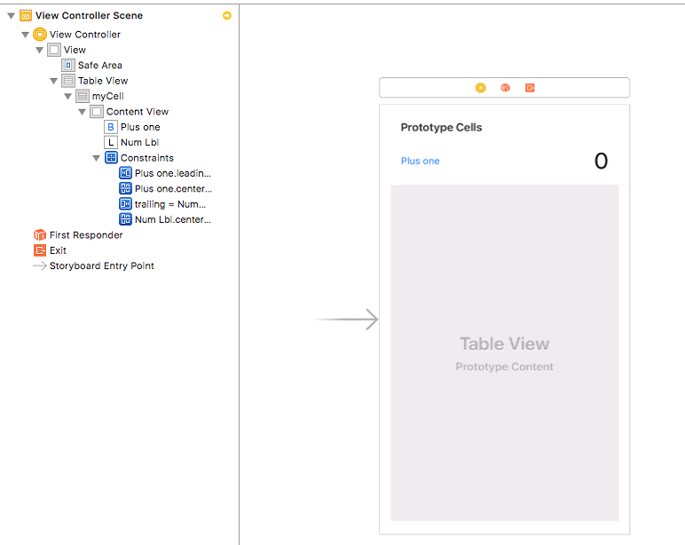685x545 pixels.
Task: Click the Safe Area icon
Action: pyautogui.click(x=68, y=66)
